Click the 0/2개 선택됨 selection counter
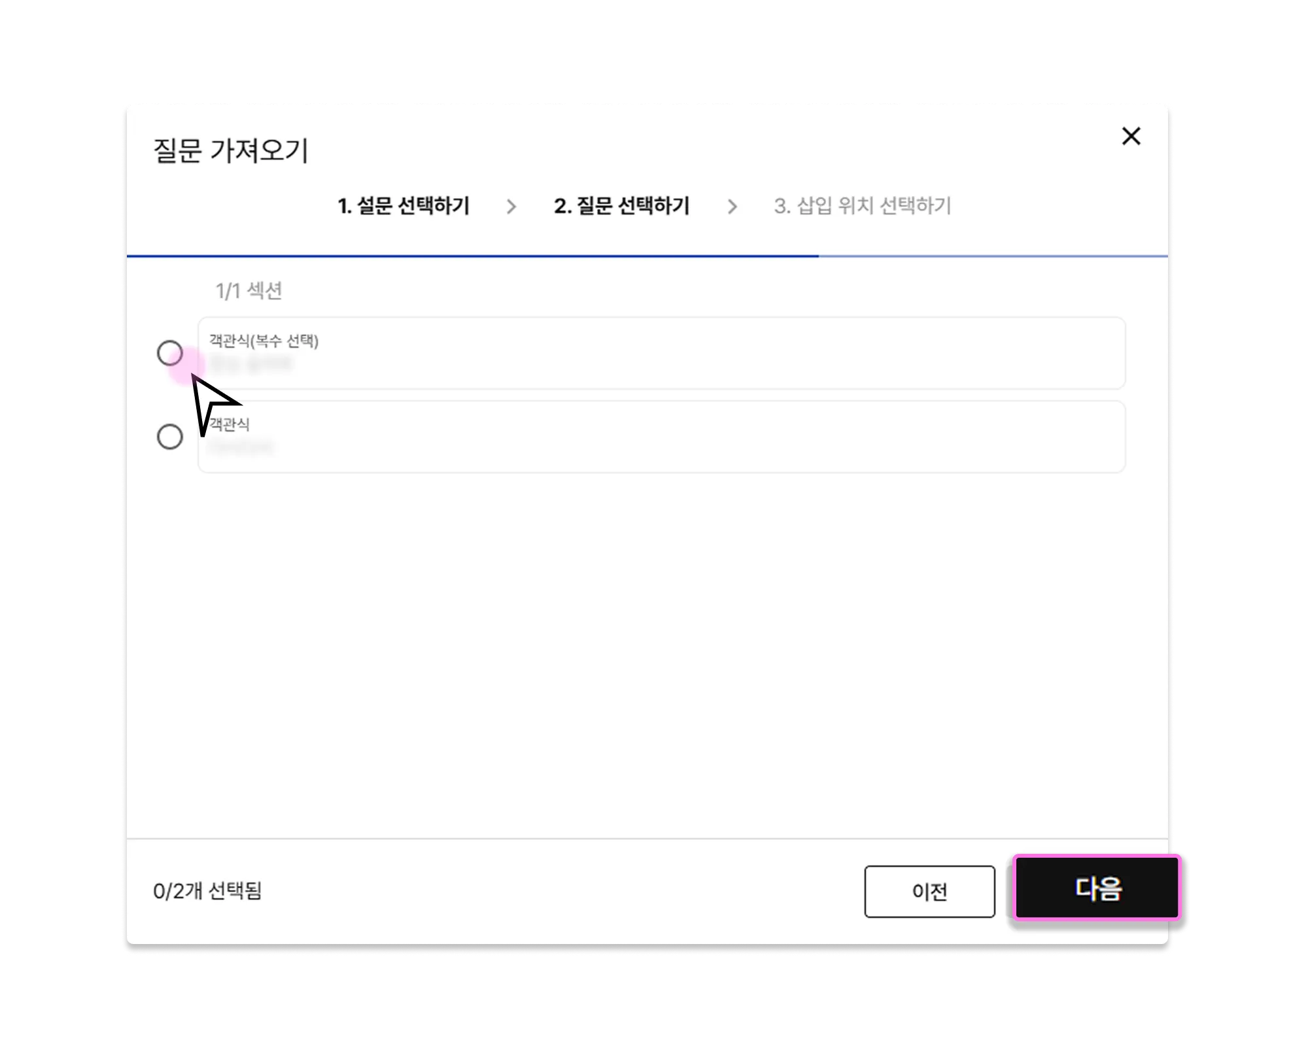The image size is (1308, 1046). pyautogui.click(x=207, y=891)
